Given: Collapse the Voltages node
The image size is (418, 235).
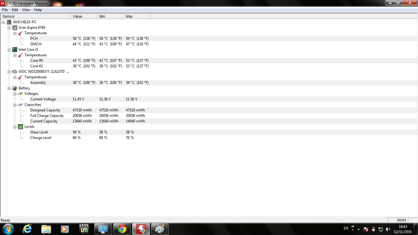Looking at the screenshot, I should coord(15,94).
